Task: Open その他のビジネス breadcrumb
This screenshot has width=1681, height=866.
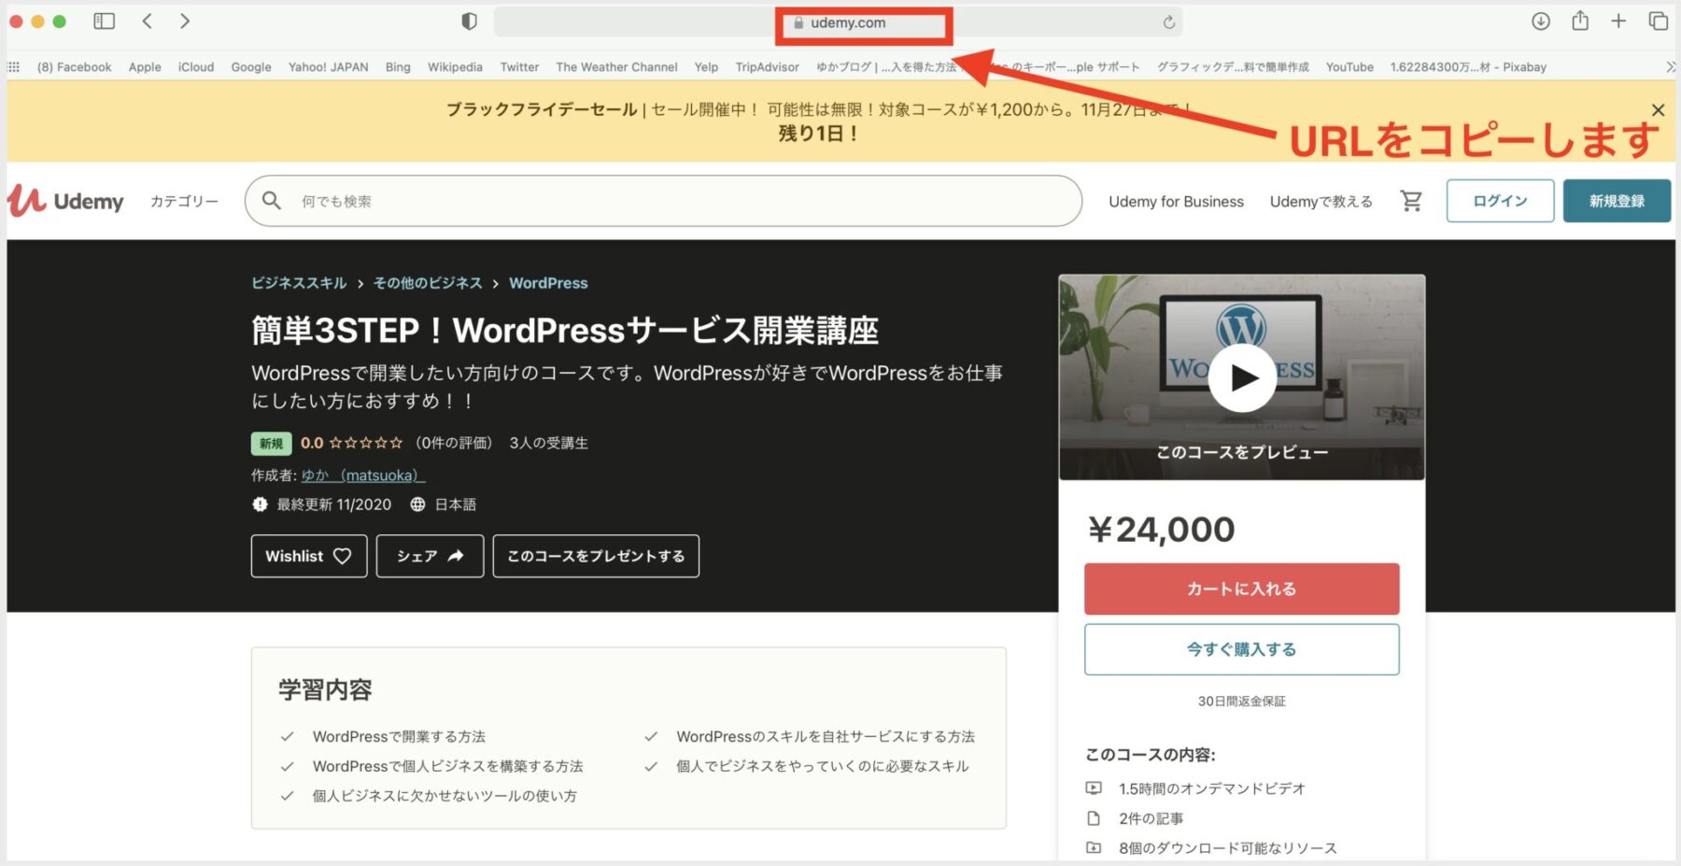Action: tap(428, 283)
